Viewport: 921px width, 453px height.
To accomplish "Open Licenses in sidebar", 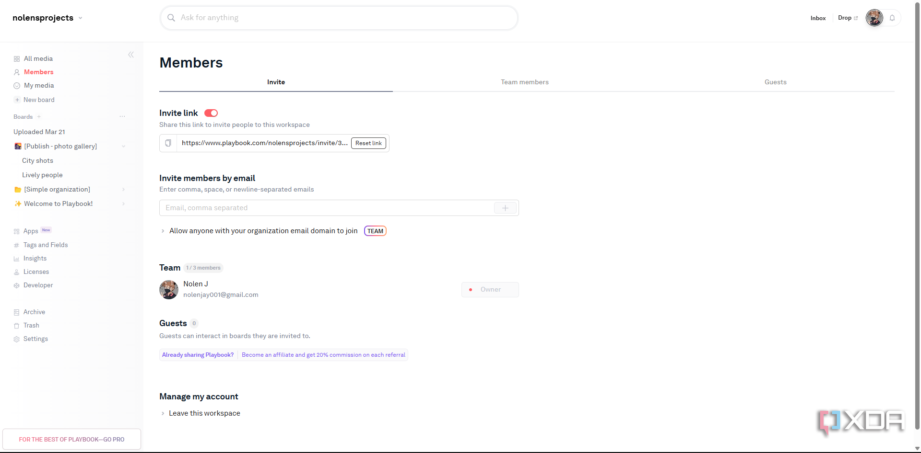I will tap(36, 272).
